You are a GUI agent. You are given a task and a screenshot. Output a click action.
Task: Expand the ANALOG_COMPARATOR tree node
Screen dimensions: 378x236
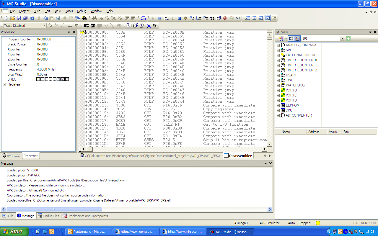(x=278, y=45)
